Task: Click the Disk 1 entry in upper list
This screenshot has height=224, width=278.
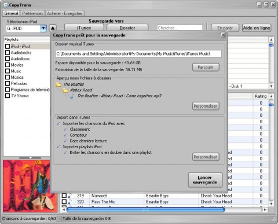Action: [x=236, y=86]
